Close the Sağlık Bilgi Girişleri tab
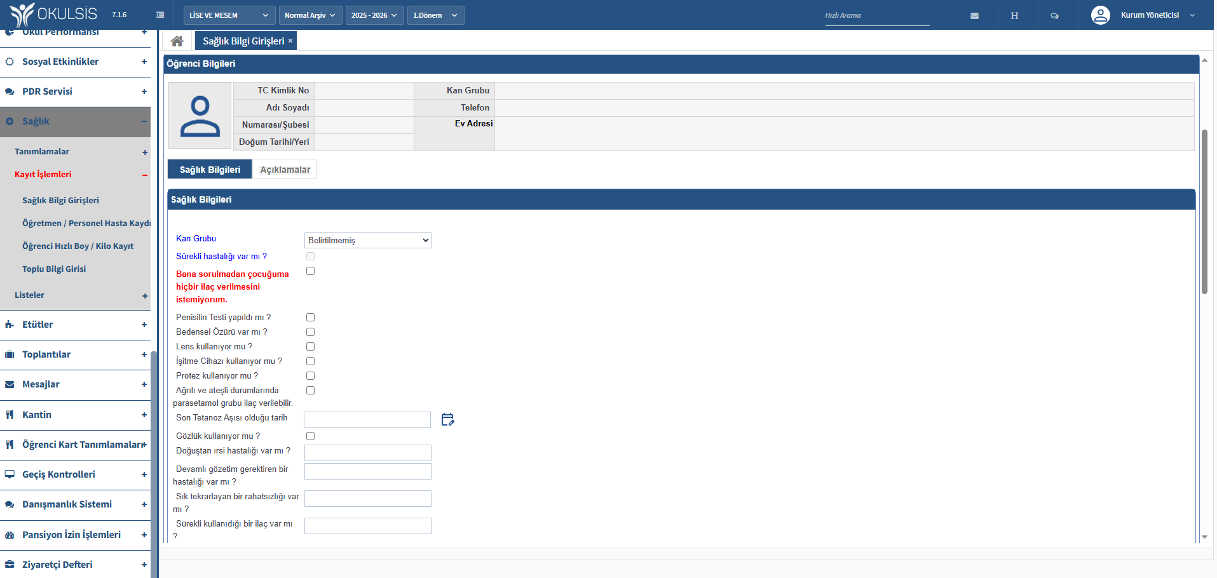This screenshot has width=1217, height=578. [290, 41]
